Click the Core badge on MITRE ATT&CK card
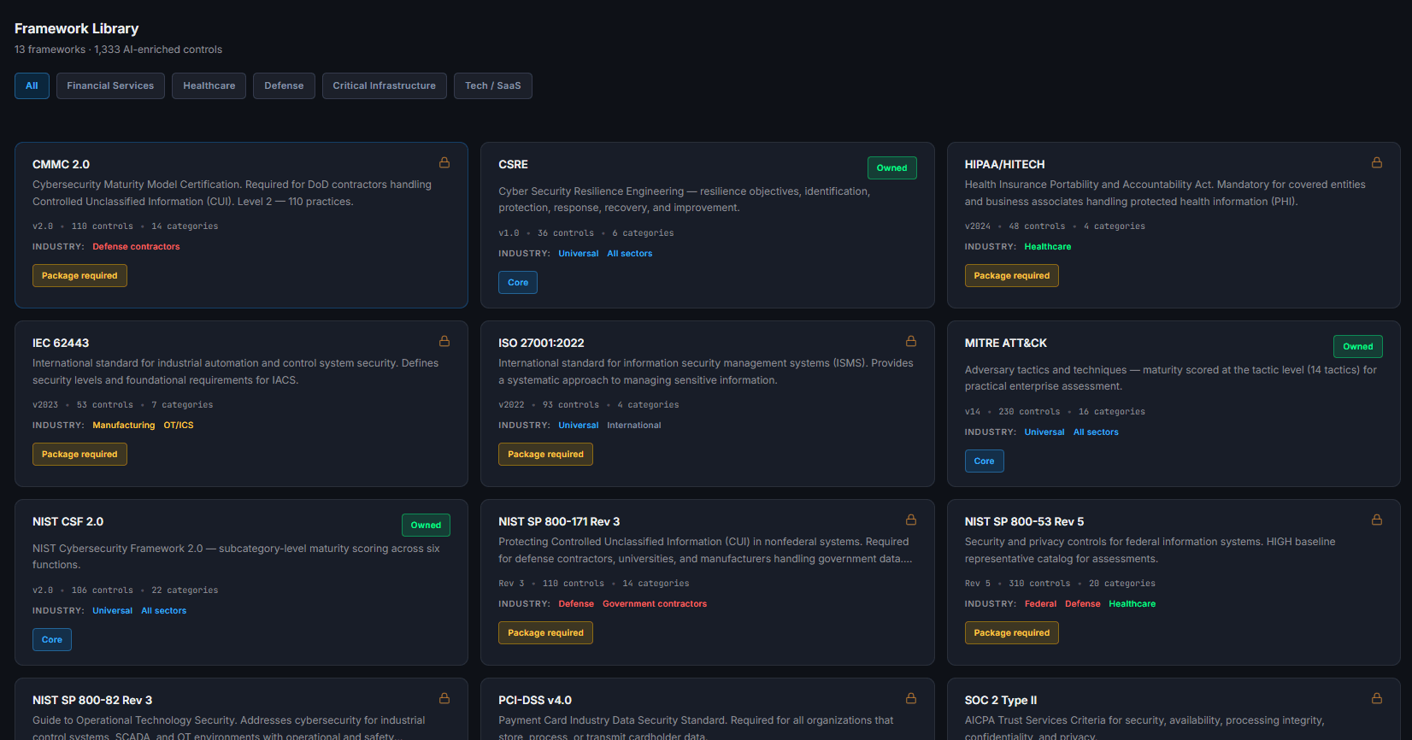The height and width of the screenshot is (740, 1412). coord(984,461)
